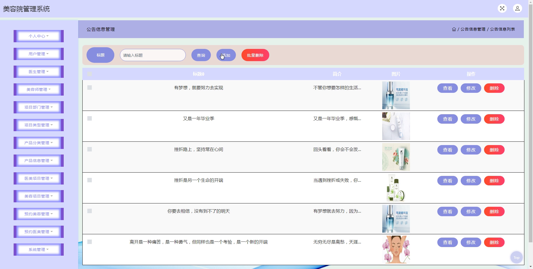The height and width of the screenshot is (269, 533).
Task: Open the 预约医美管理 sidebar menu
Action: [x=39, y=232]
